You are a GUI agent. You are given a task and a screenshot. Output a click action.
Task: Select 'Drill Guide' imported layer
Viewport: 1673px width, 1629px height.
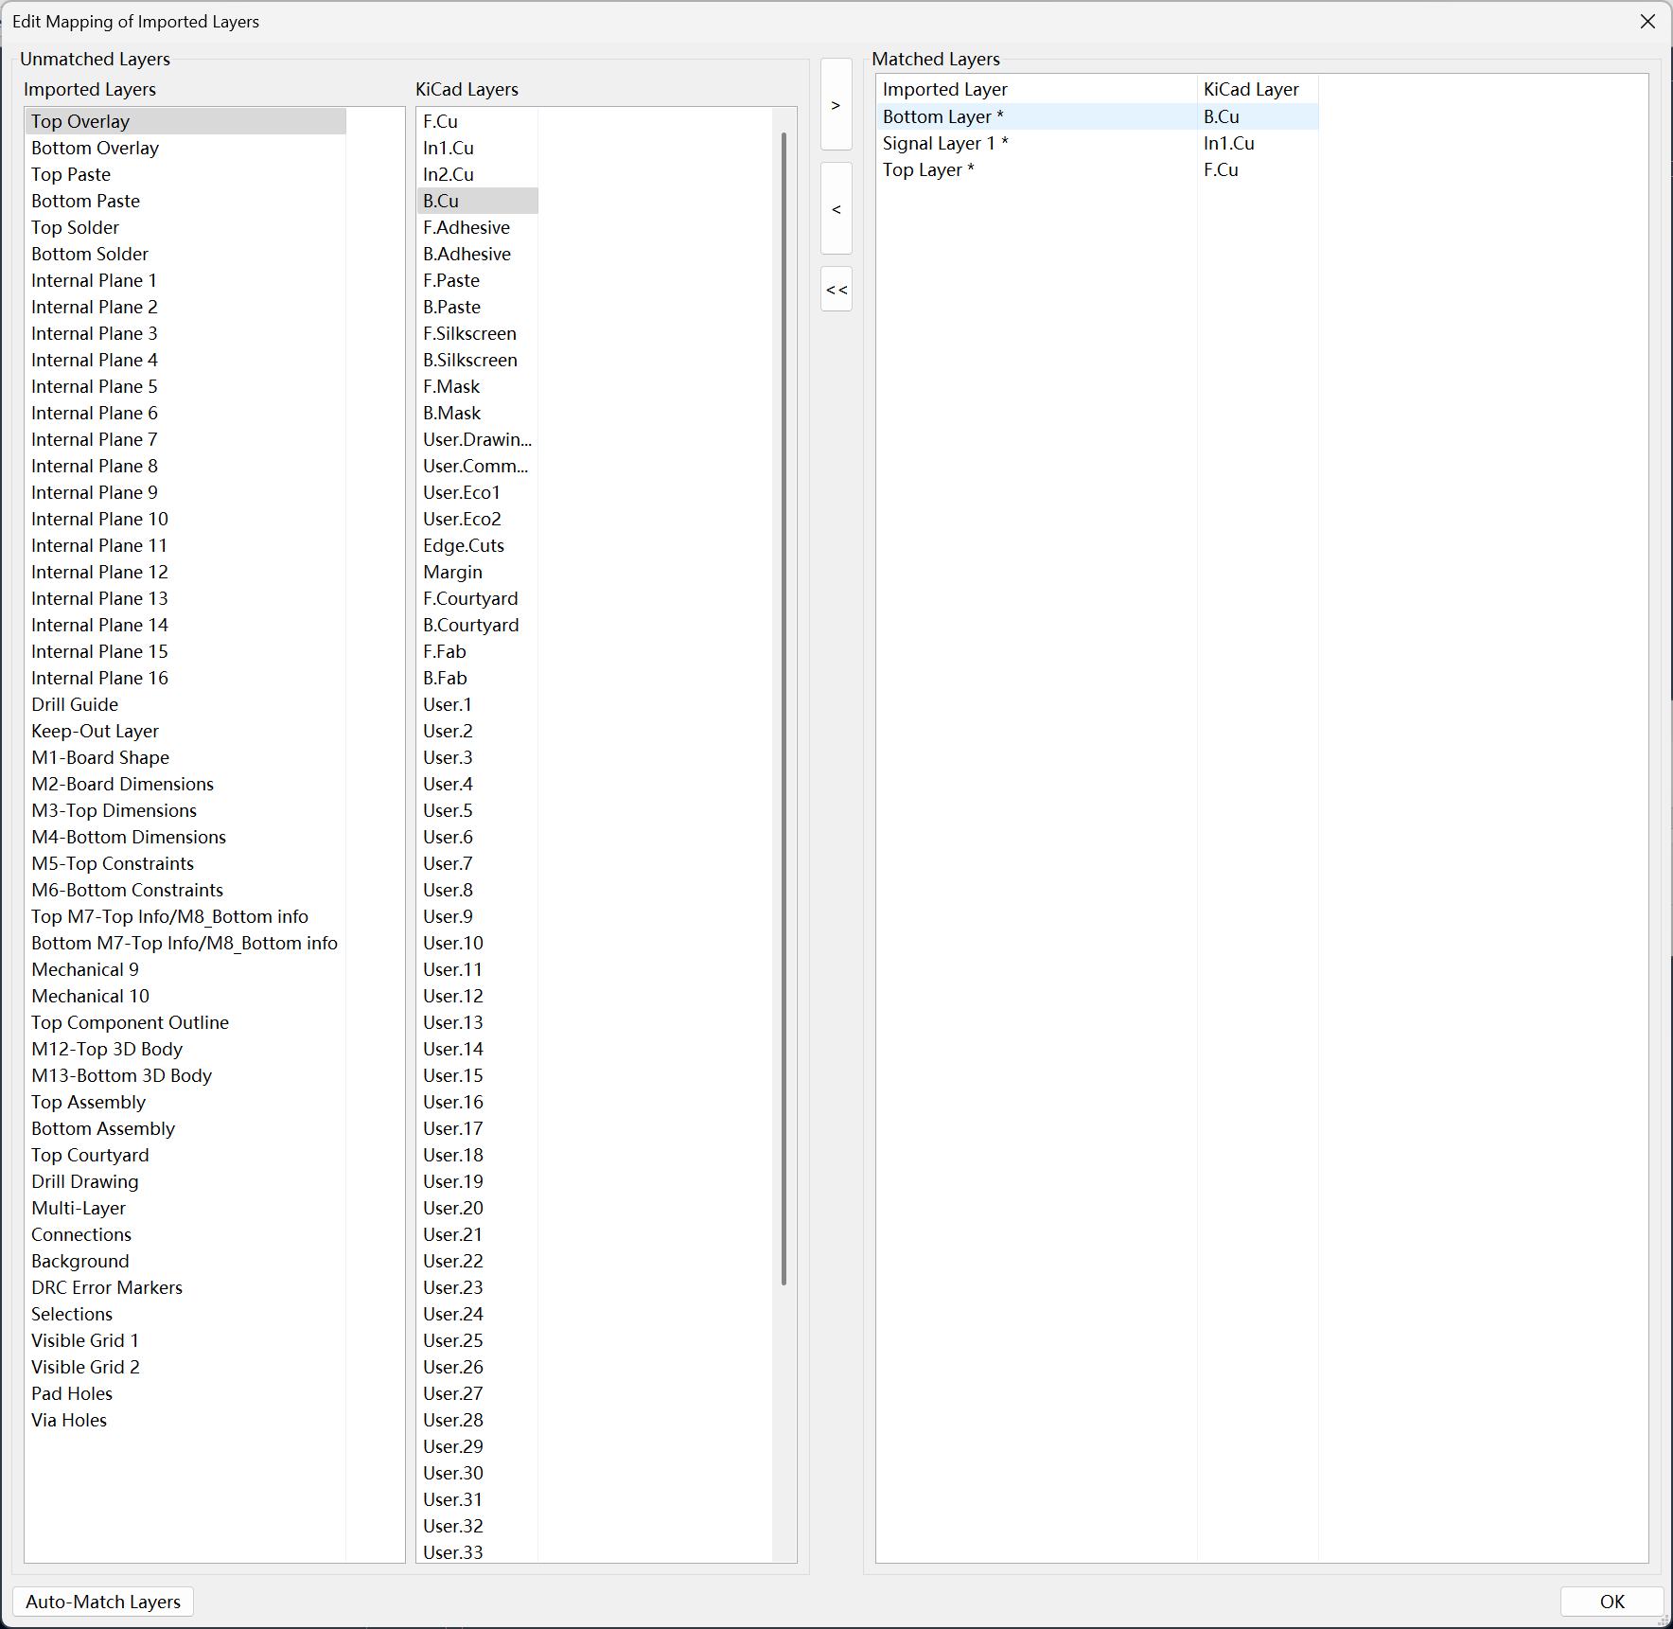coord(185,704)
